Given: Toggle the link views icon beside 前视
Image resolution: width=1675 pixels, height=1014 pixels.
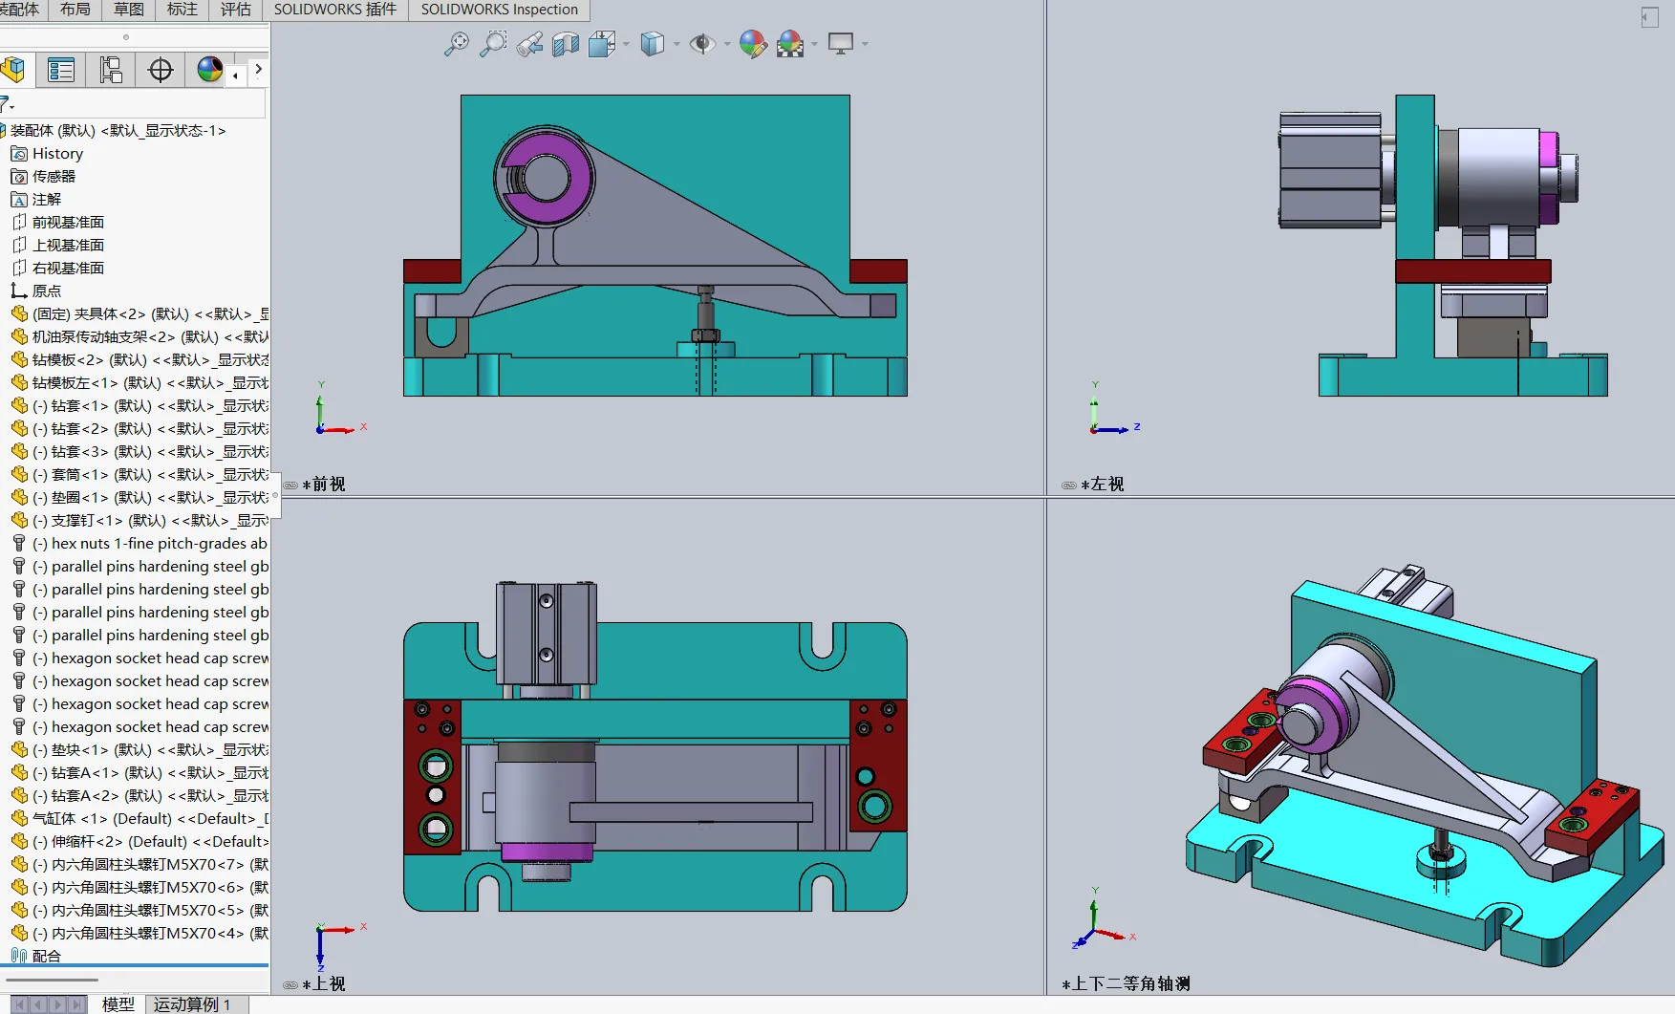Looking at the screenshot, I should 290,485.
